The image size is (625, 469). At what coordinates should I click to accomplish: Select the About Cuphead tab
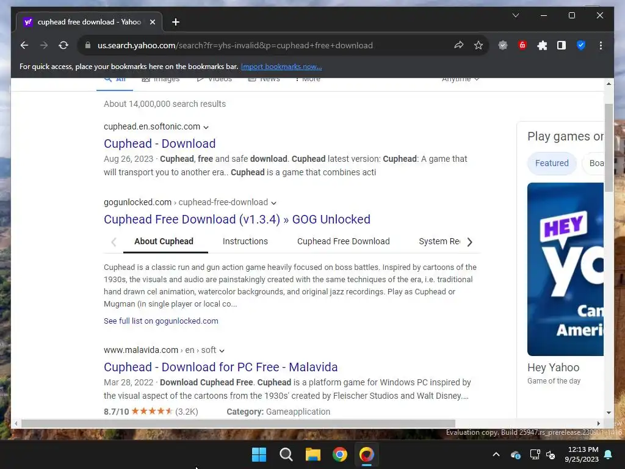tap(164, 241)
